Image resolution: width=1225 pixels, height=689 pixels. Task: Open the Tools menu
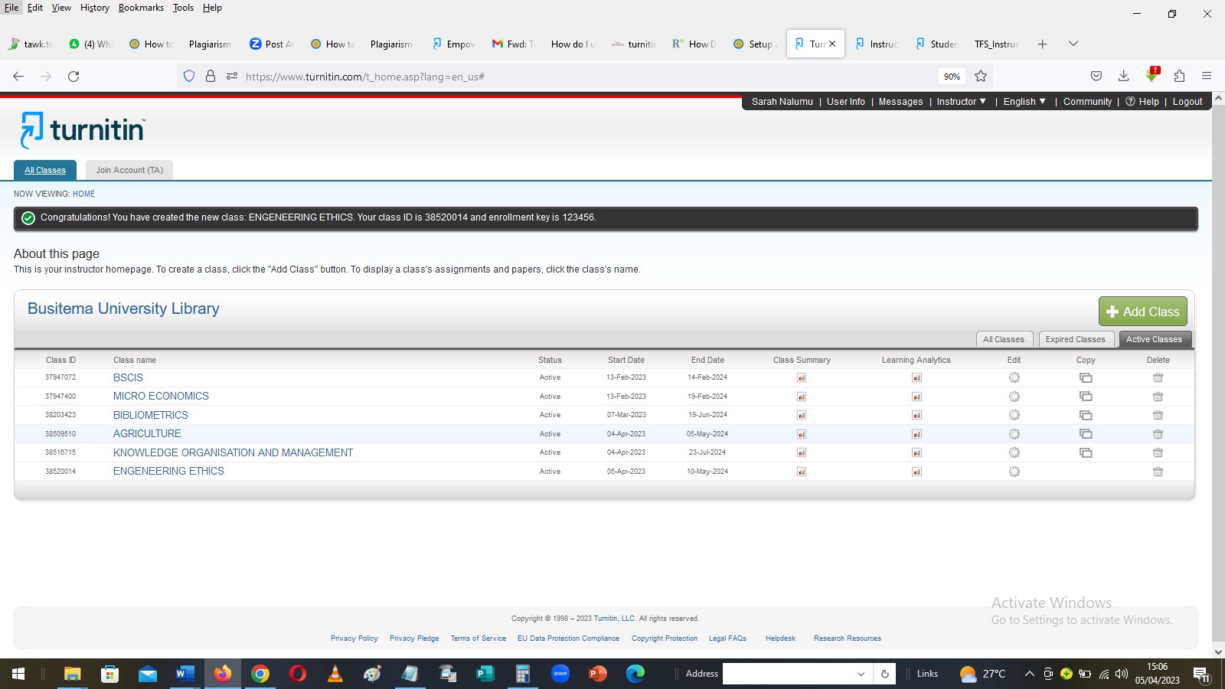(x=183, y=8)
